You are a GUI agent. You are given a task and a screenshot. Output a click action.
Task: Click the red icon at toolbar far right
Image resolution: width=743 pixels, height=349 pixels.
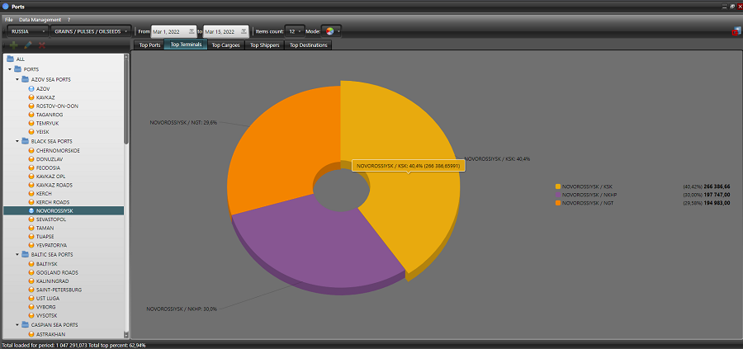736,31
